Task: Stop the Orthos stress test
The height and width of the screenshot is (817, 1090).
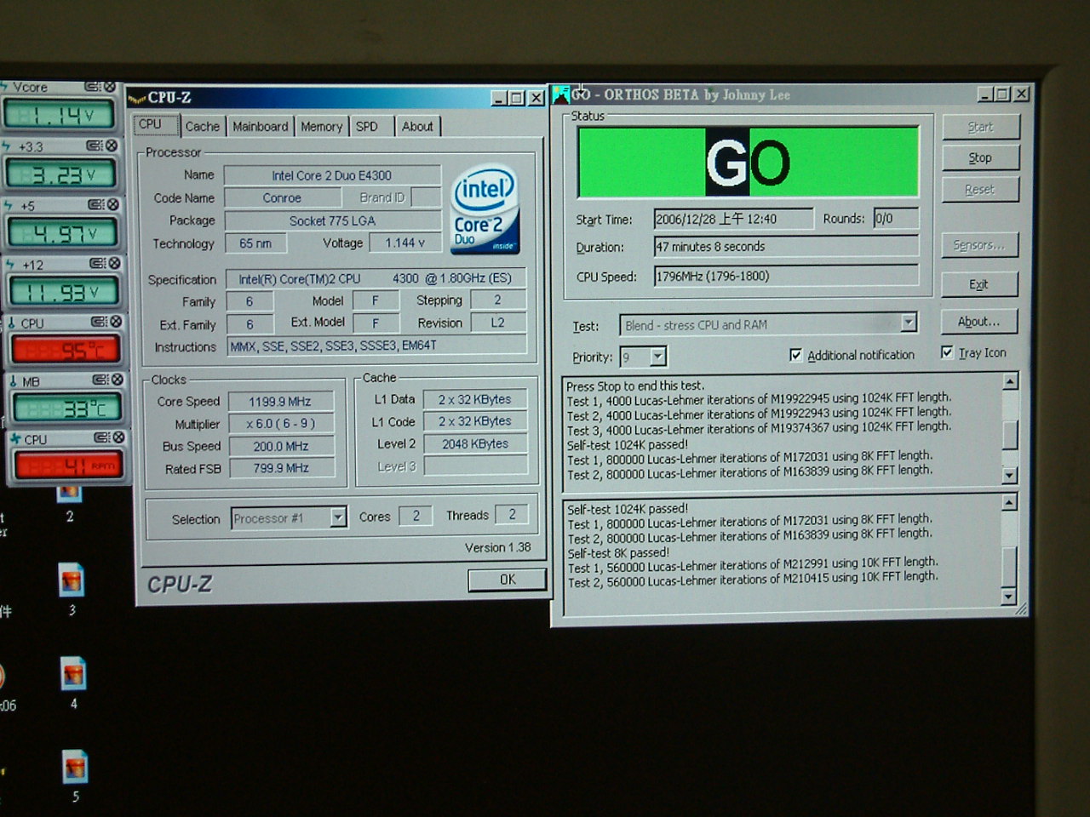Action: 980,158
